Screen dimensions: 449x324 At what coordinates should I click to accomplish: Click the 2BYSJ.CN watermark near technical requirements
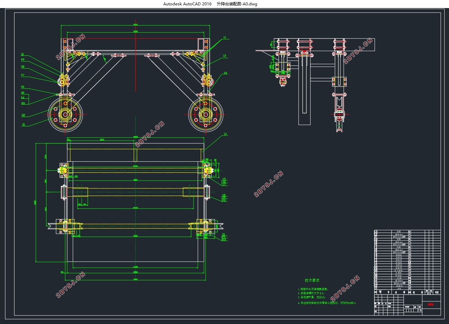345,289
